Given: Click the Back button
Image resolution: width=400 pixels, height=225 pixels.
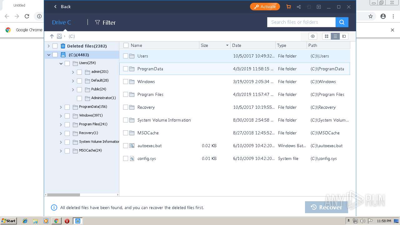Looking at the screenshot, I should pos(62,7).
